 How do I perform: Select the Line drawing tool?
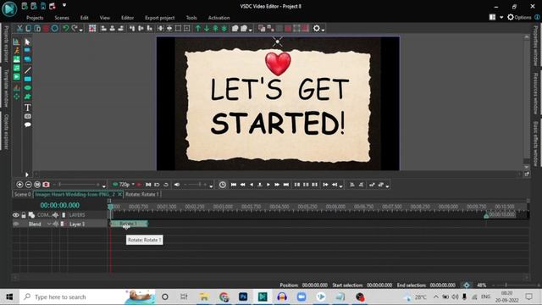point(28,69)
